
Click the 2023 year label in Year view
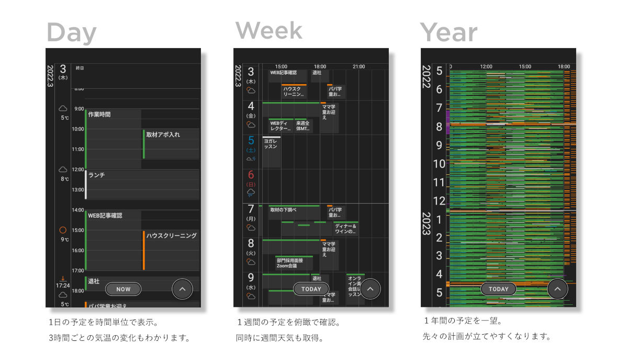[426, 224]
